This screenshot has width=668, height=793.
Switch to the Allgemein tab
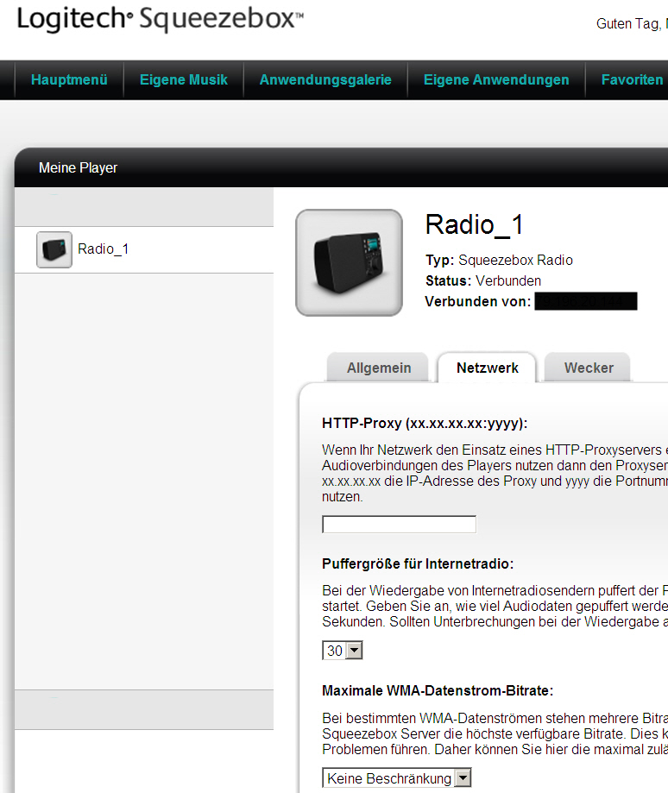click(x=379, y=368)
